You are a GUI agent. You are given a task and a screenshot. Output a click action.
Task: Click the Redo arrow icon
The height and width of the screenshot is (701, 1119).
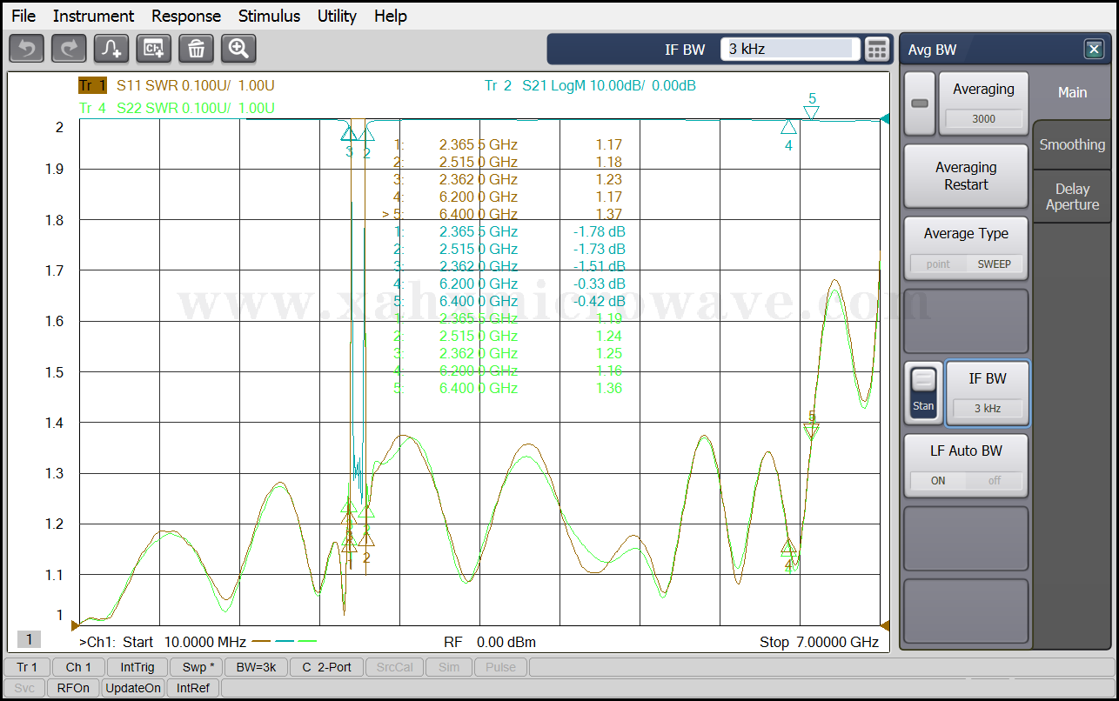[x=69, y=49]
